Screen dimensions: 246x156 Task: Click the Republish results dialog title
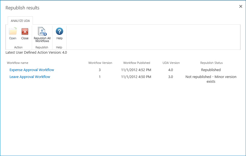tap(22, 8)
